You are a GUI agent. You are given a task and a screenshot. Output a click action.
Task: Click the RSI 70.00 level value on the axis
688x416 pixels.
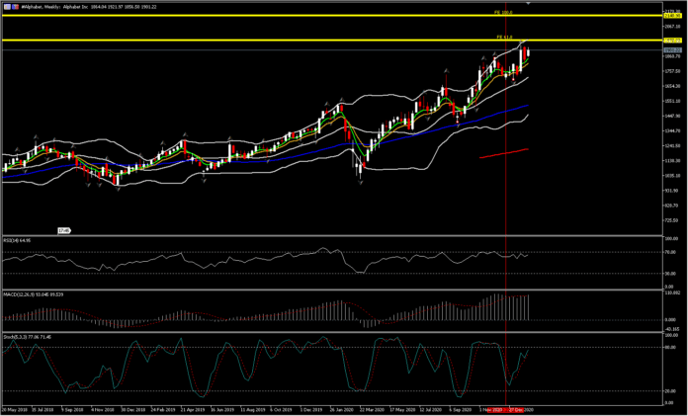pos(671,252)
